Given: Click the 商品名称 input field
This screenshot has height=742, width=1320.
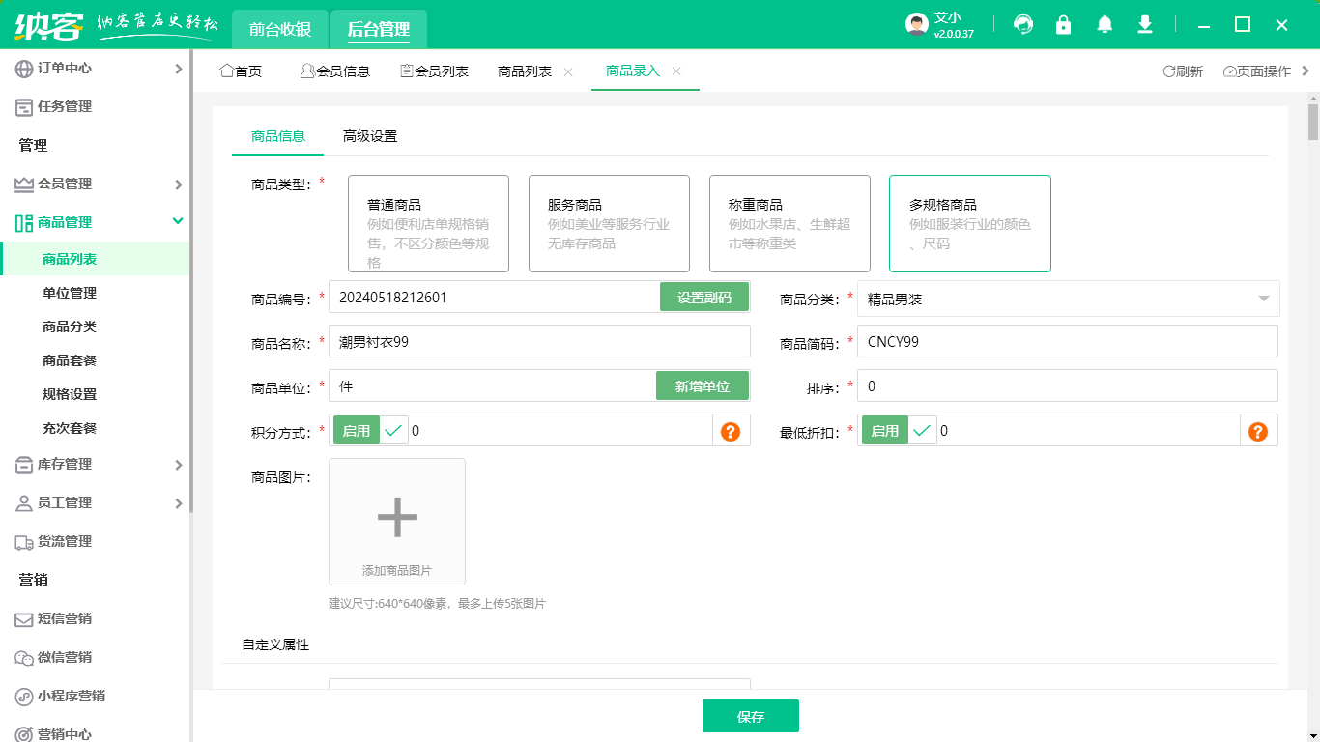Looking at the screenshot, I should (x=539, y=341).
